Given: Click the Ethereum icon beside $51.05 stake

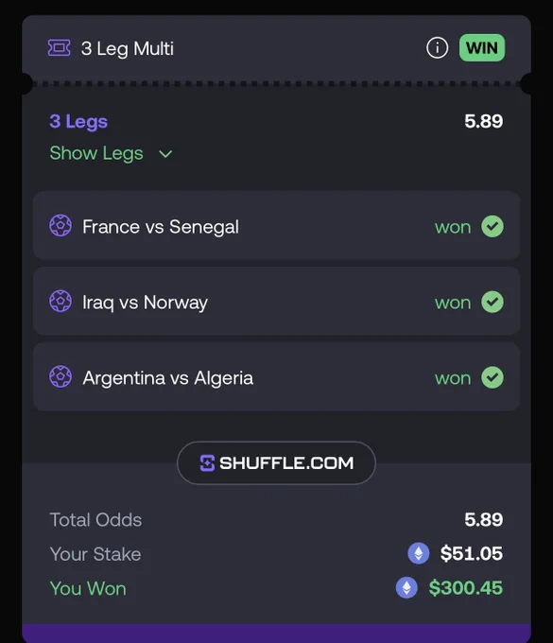Looking at the screenshot, I should click(419, 553).
